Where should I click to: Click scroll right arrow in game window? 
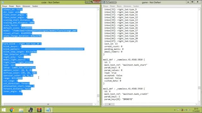coord(197,104)
